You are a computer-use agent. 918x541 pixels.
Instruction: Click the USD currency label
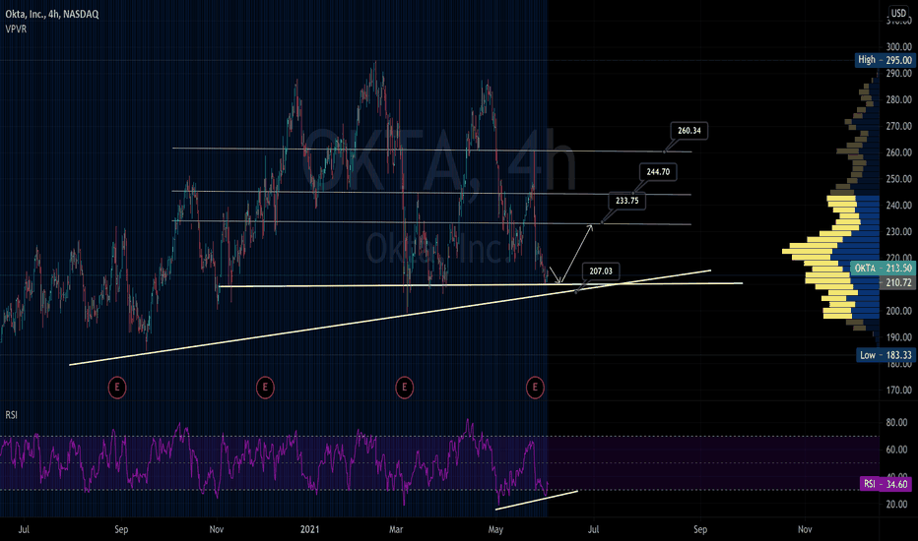coord(898,13)
